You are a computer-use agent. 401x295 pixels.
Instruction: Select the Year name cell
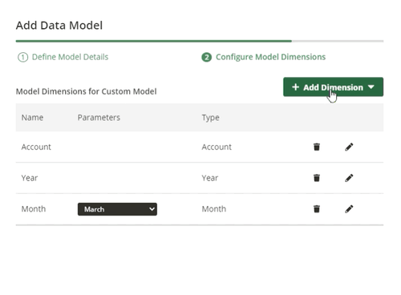(30, 178)
